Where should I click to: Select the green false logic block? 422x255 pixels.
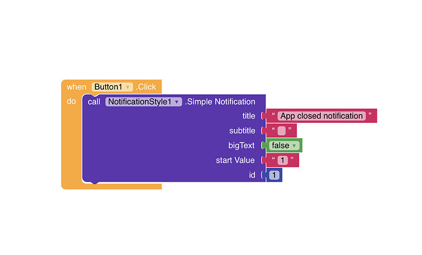pos(283,146)
